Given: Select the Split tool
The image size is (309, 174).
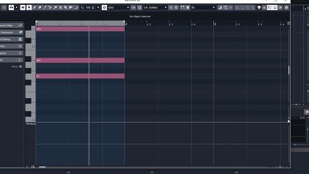Looking at the screenshot, I should (50, 8).
